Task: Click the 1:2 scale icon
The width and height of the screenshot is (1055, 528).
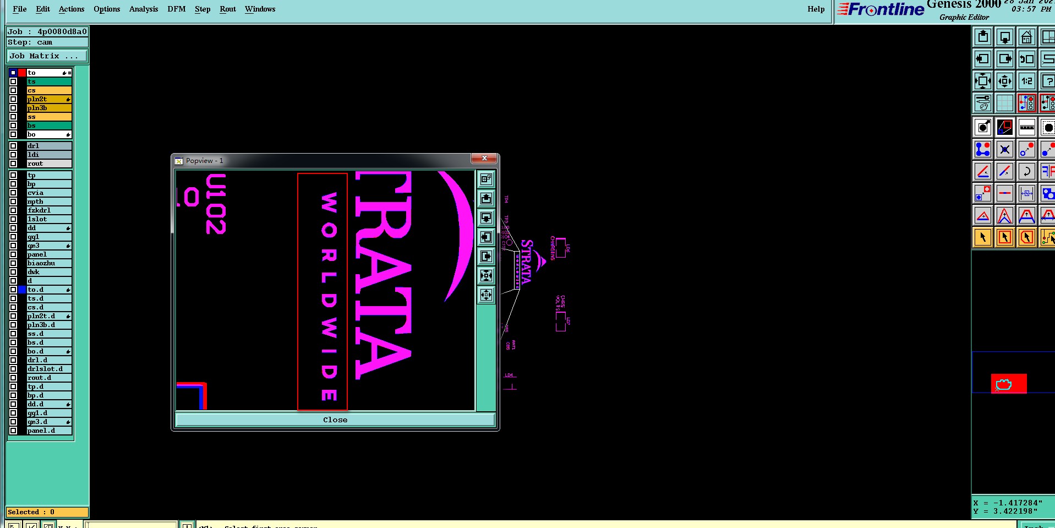Action: (1027, 81)
